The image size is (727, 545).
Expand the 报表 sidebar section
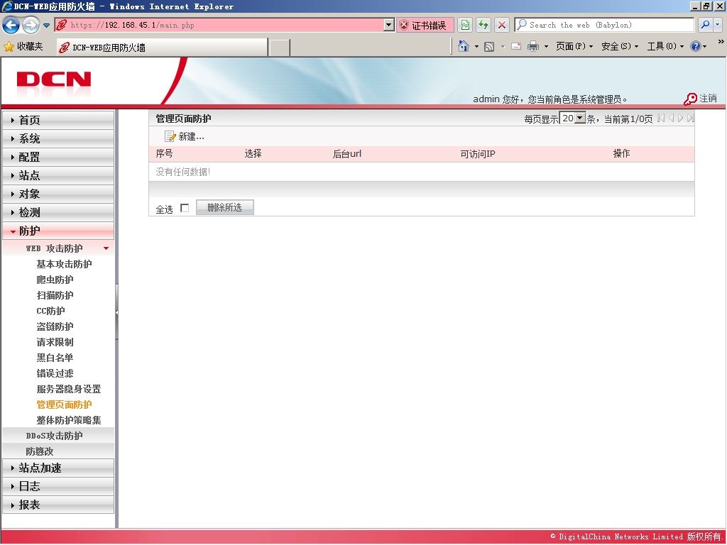point(58,505)
